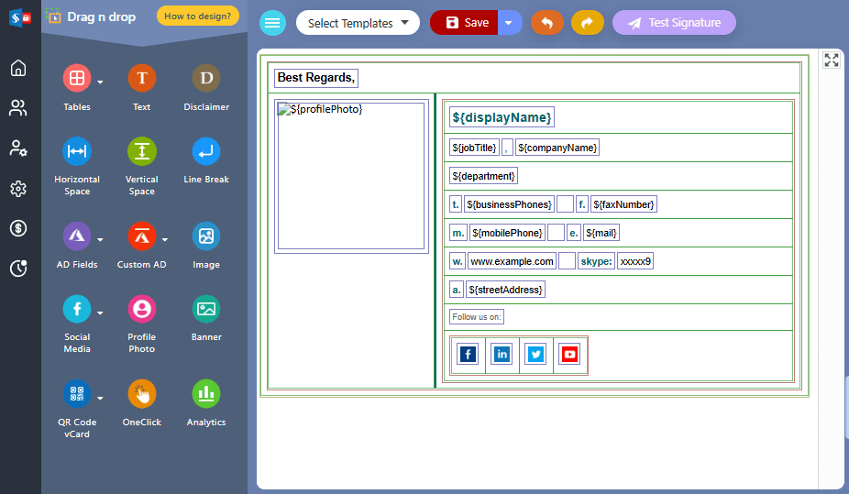Click the Facebook icon in signature
This screenshot has width=849, height=494.
(468, 355)
